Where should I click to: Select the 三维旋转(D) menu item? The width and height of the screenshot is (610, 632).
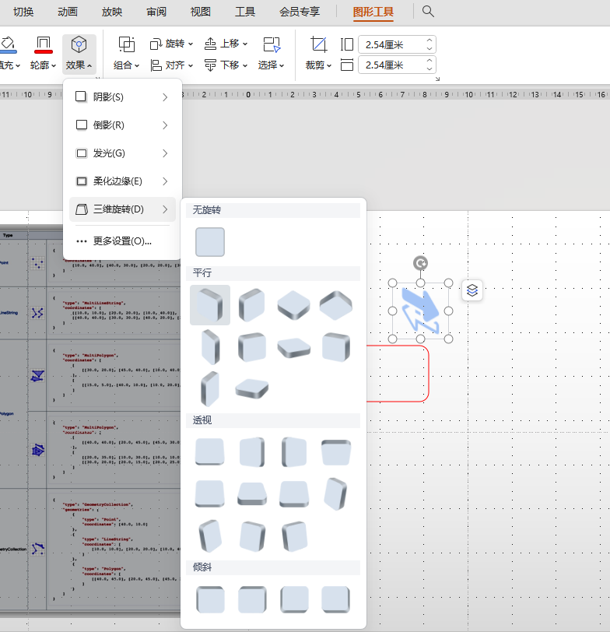(x=122, y=209)
